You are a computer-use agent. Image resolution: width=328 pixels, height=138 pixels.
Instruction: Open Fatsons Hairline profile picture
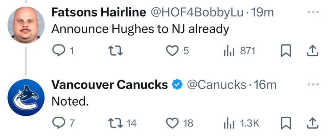click(x=26, y=26)
